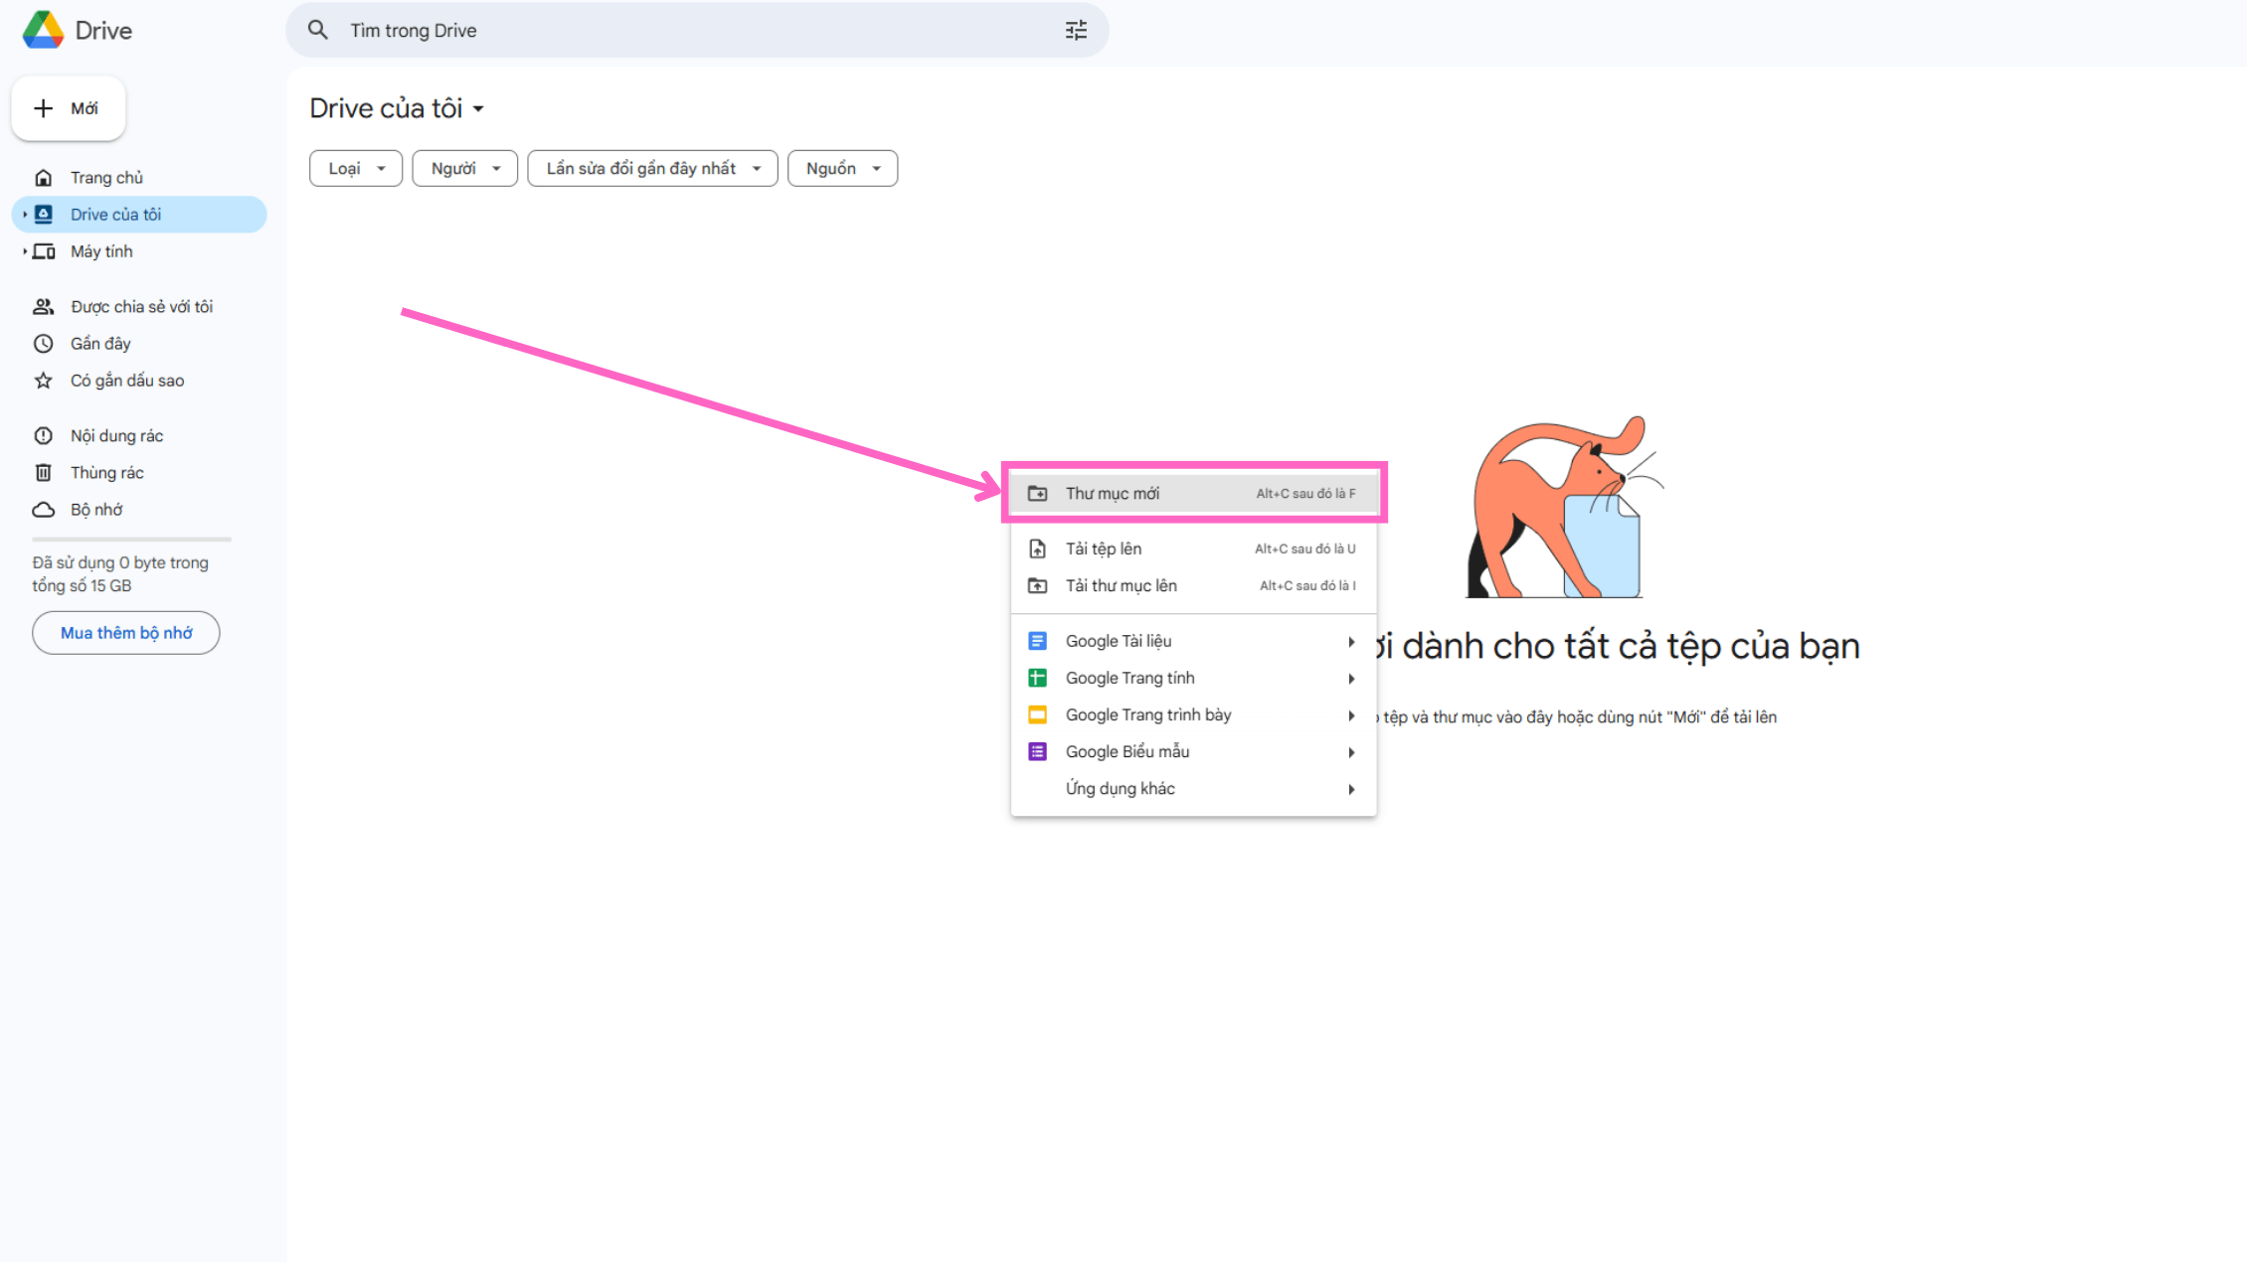Expand the Máy tính tree arrow

pos(25,251)
